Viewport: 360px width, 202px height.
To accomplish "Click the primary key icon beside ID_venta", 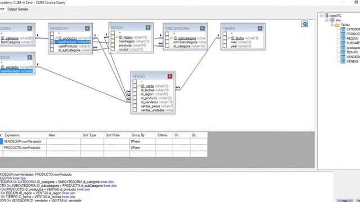I will click(138, 86).
